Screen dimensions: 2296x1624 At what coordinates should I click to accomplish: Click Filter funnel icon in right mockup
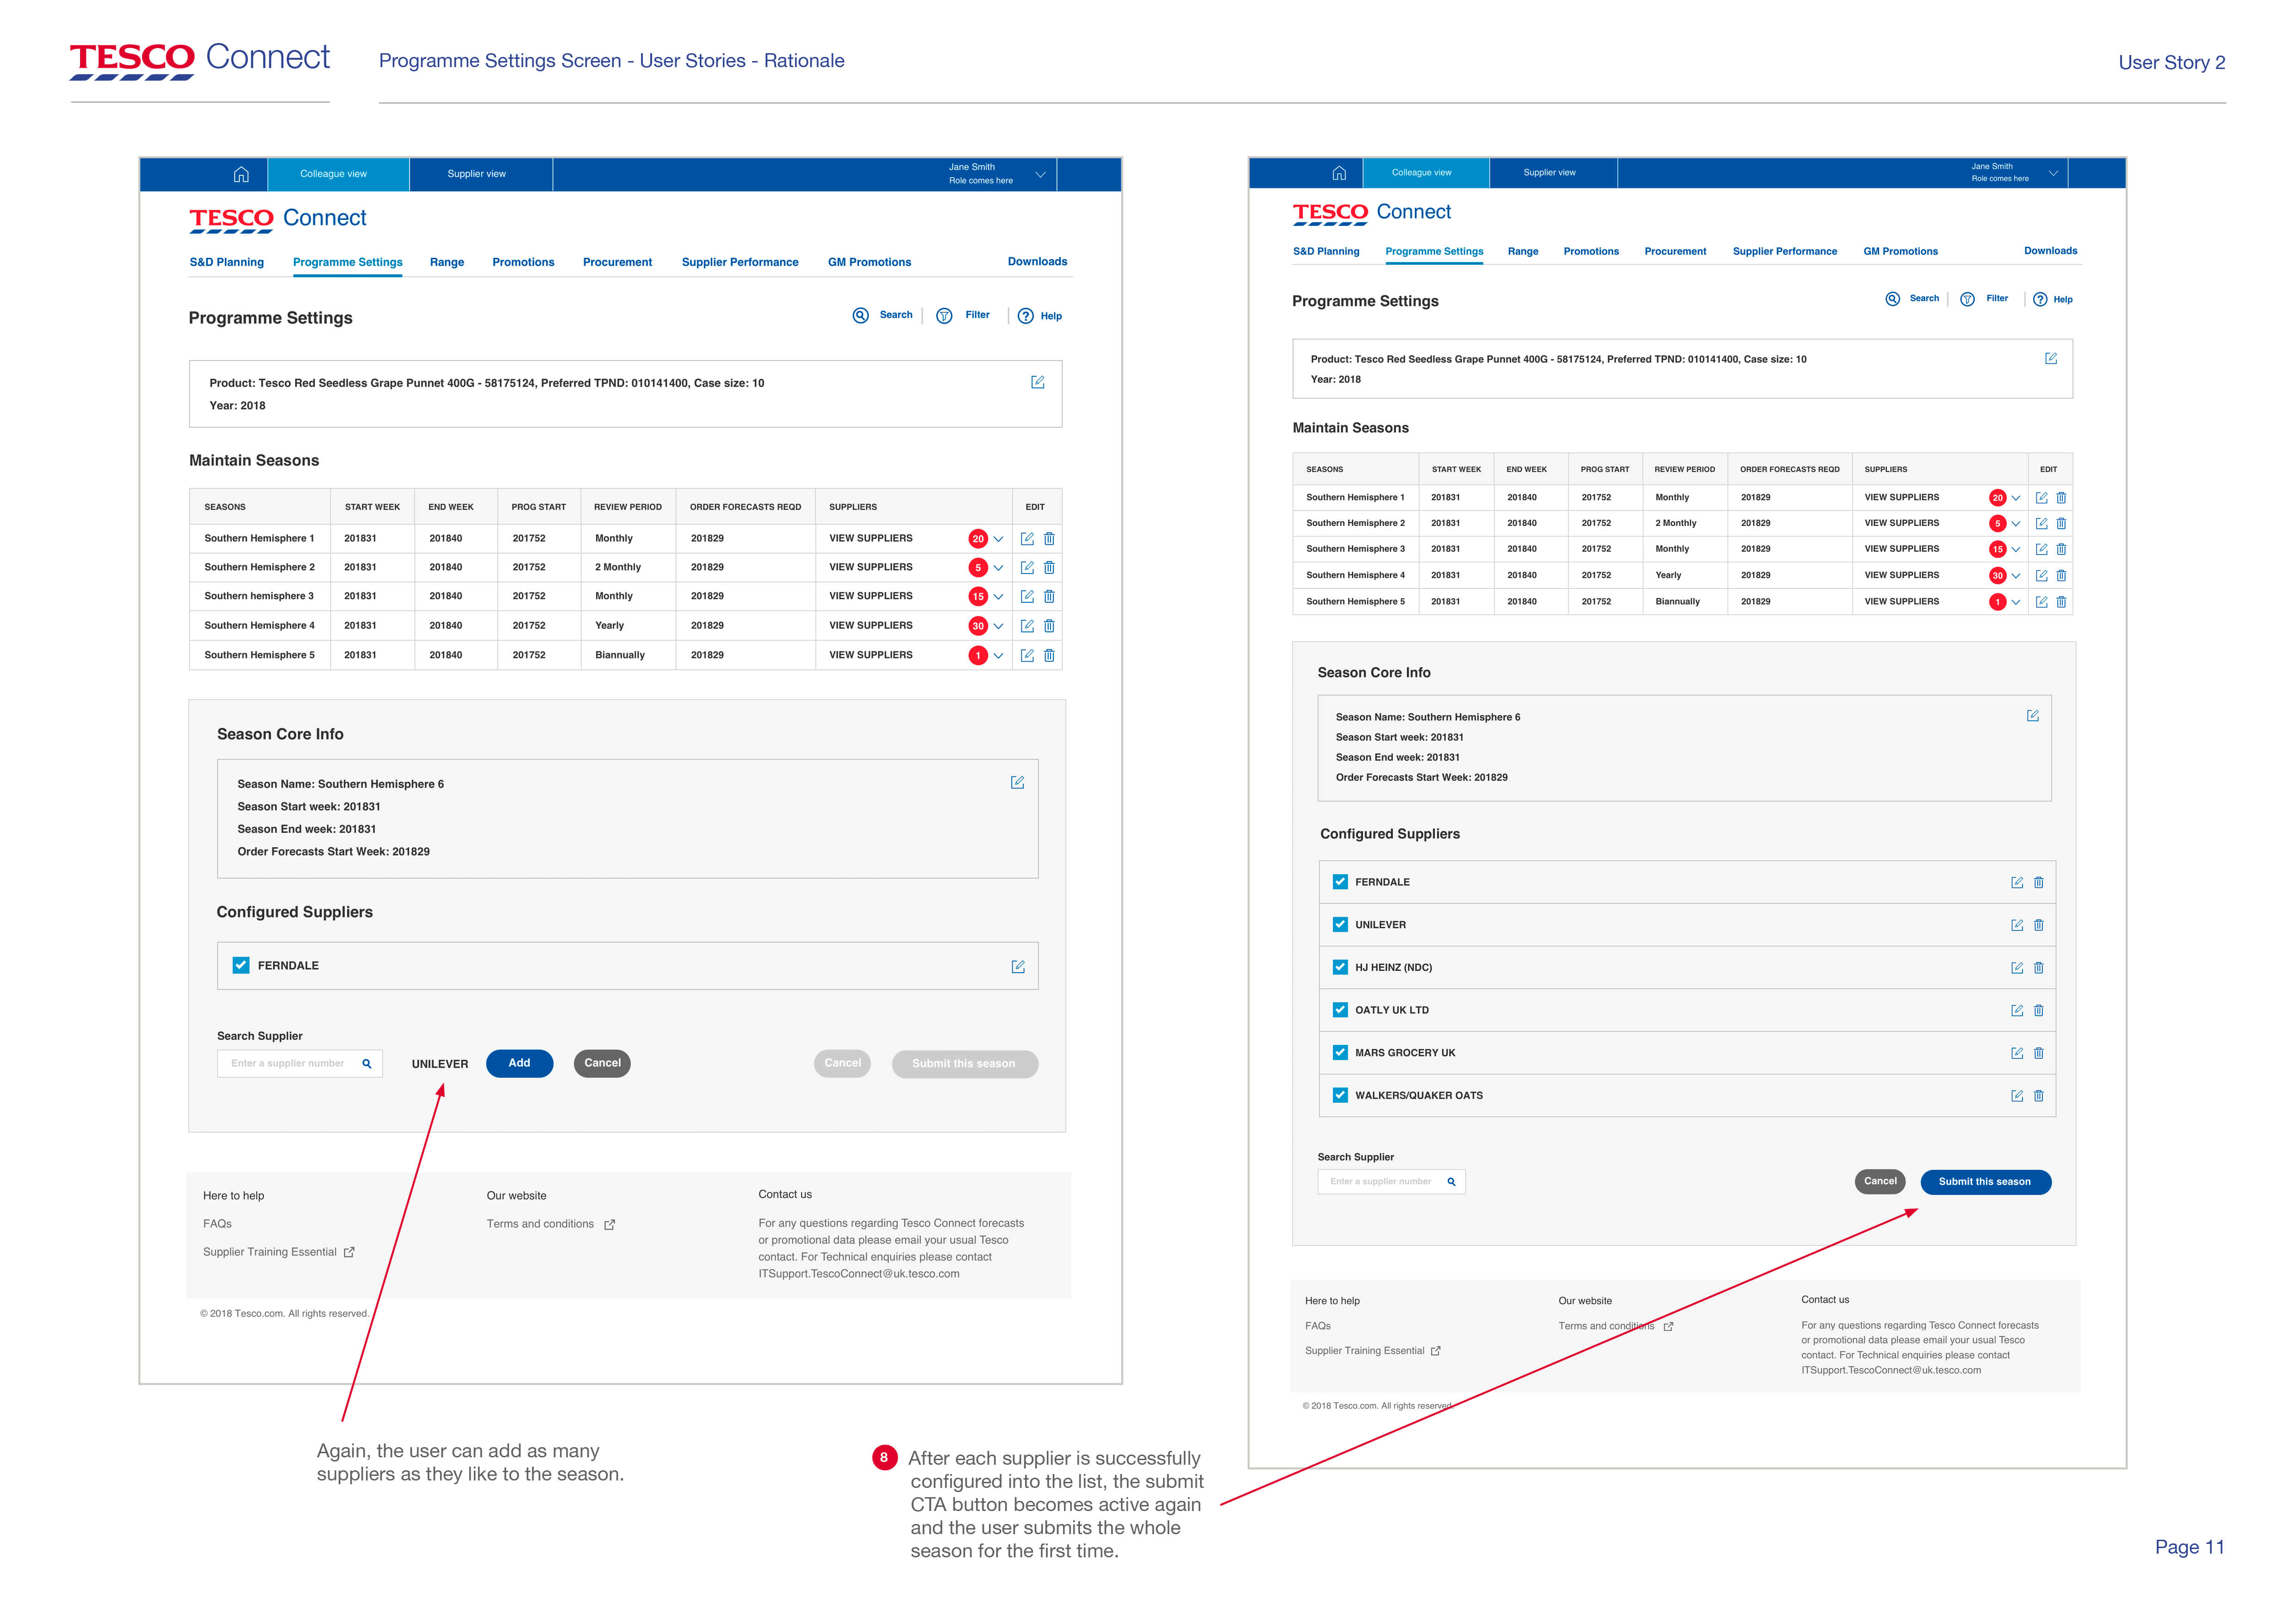pos(1967,299)
